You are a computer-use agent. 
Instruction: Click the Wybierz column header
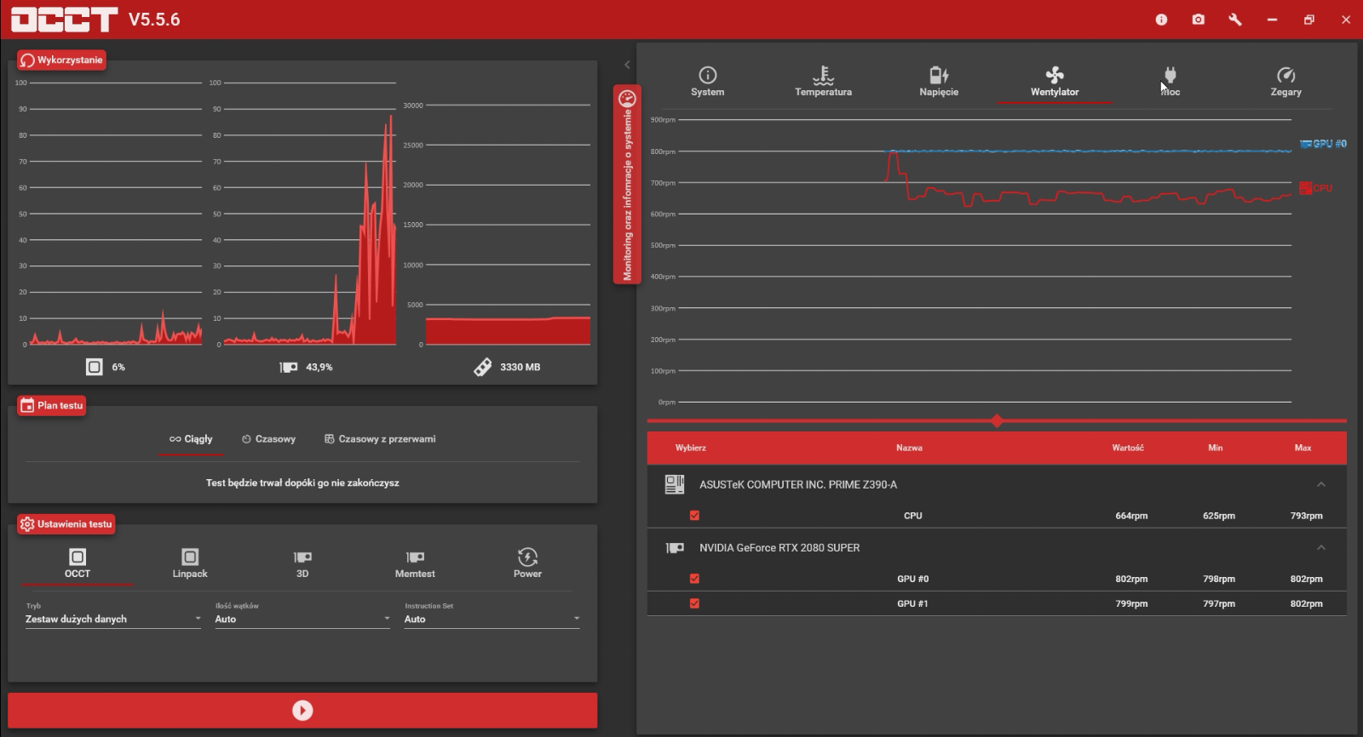coord(691,448)
